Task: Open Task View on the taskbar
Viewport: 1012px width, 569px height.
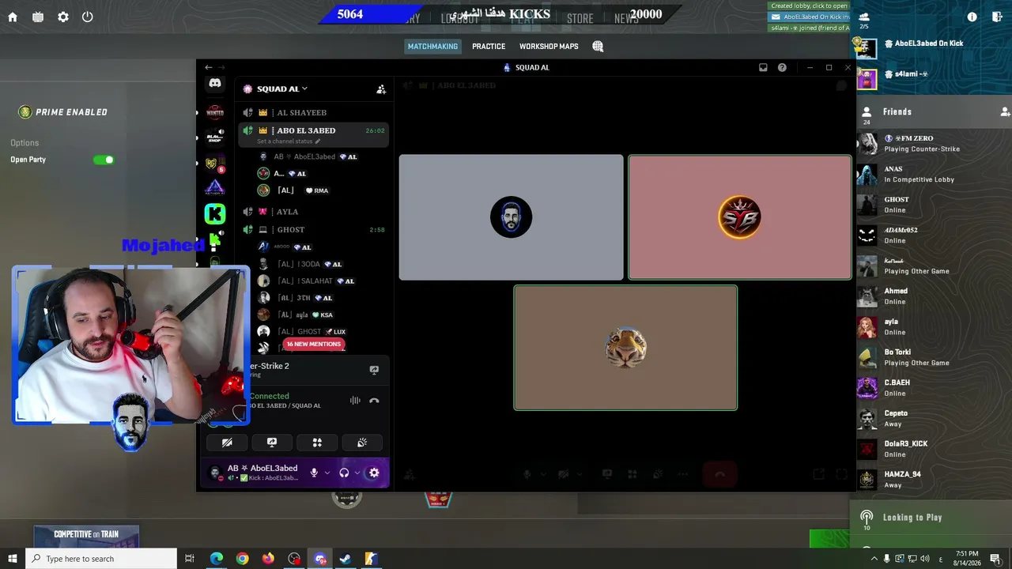Action: [x=190, y=559]
